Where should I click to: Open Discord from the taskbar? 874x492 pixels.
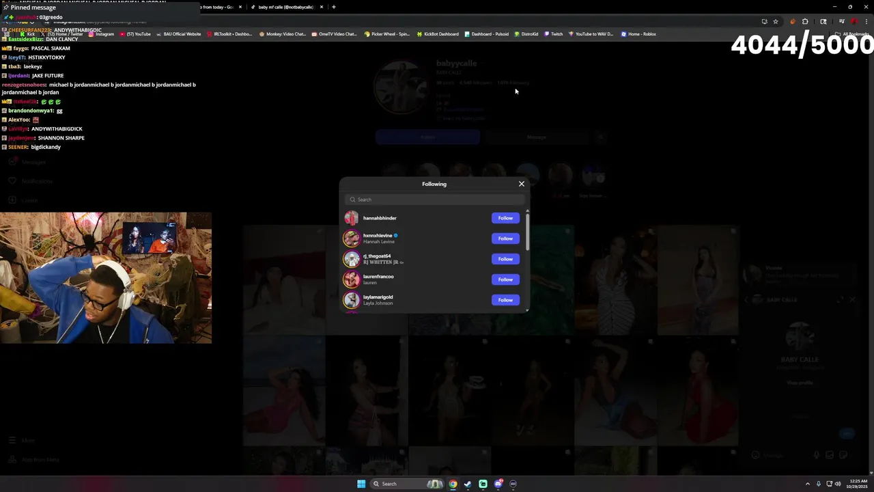coord(498,484)
